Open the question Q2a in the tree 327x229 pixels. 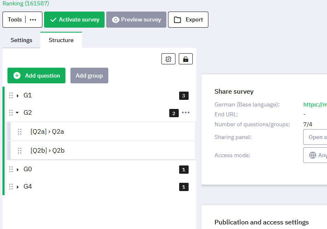coord(47,132)
